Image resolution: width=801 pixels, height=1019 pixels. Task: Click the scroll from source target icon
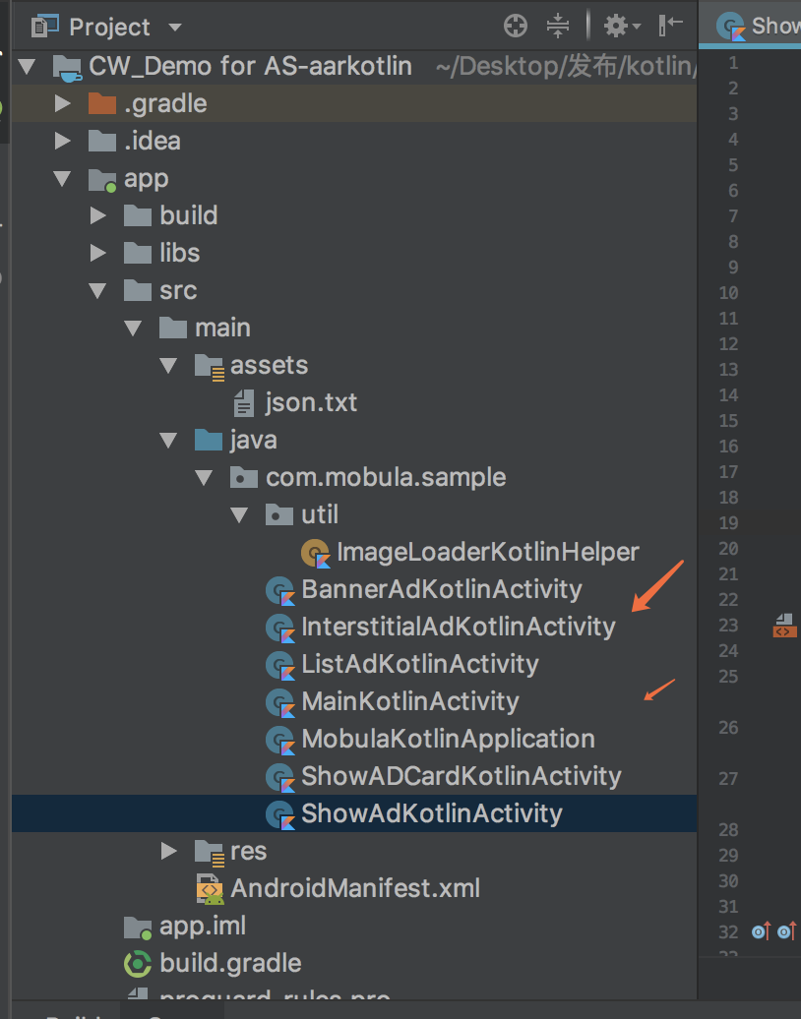coord(515,26)
